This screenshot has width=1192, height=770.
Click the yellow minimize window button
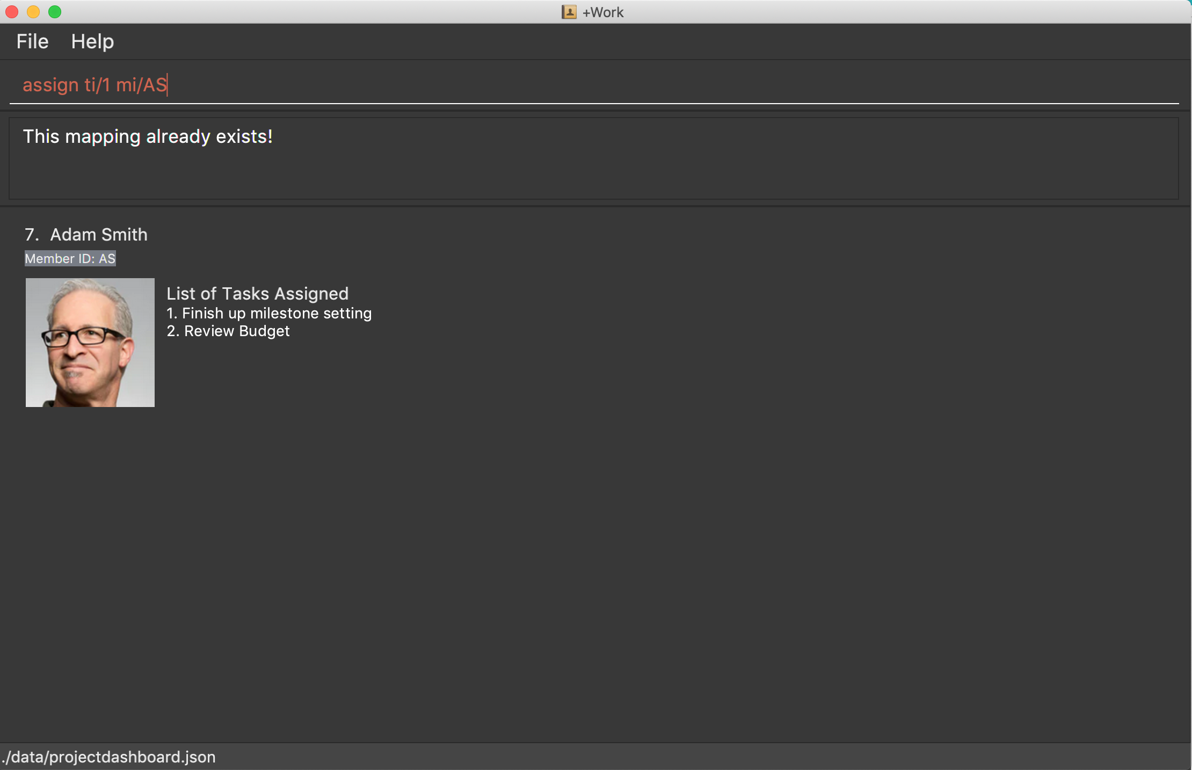pyautogui.click(x=33, y=12)
